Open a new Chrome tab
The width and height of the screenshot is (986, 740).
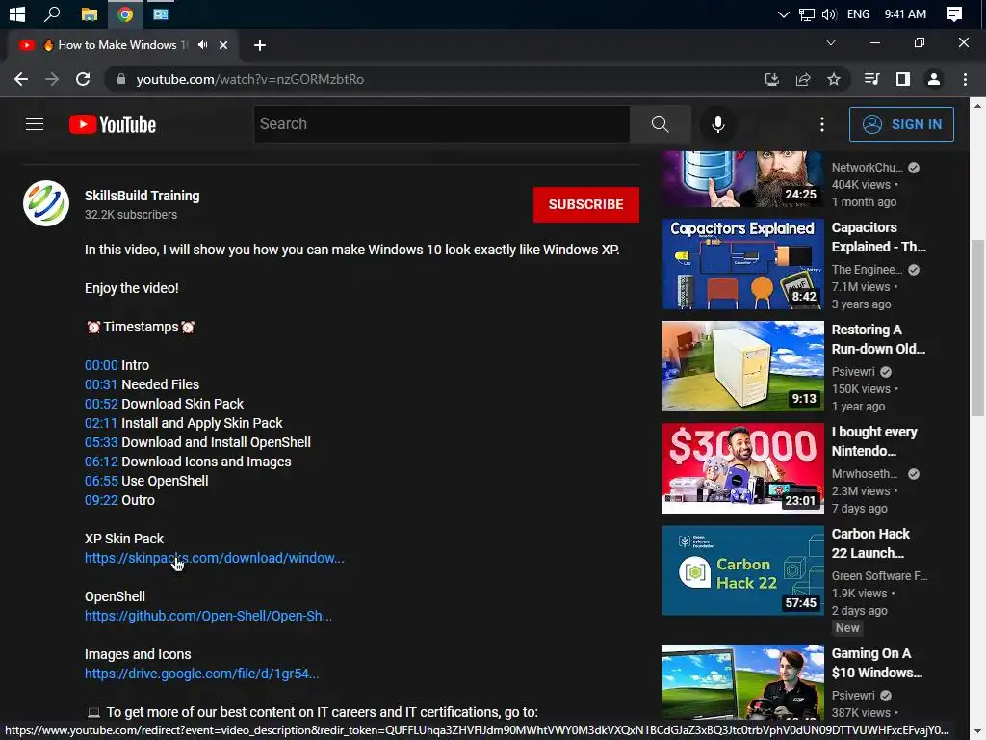click(260, 45)
